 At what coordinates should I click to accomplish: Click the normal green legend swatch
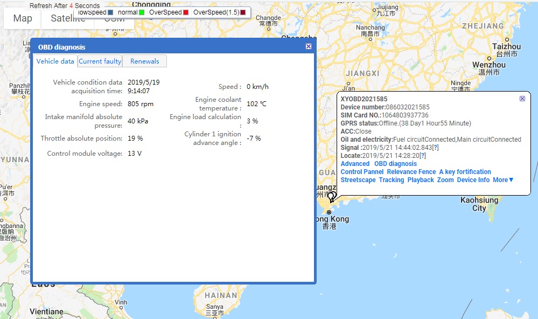click(142, 12)
